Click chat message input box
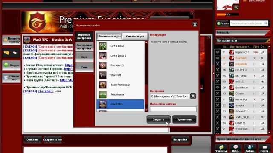 coord(96,150)
